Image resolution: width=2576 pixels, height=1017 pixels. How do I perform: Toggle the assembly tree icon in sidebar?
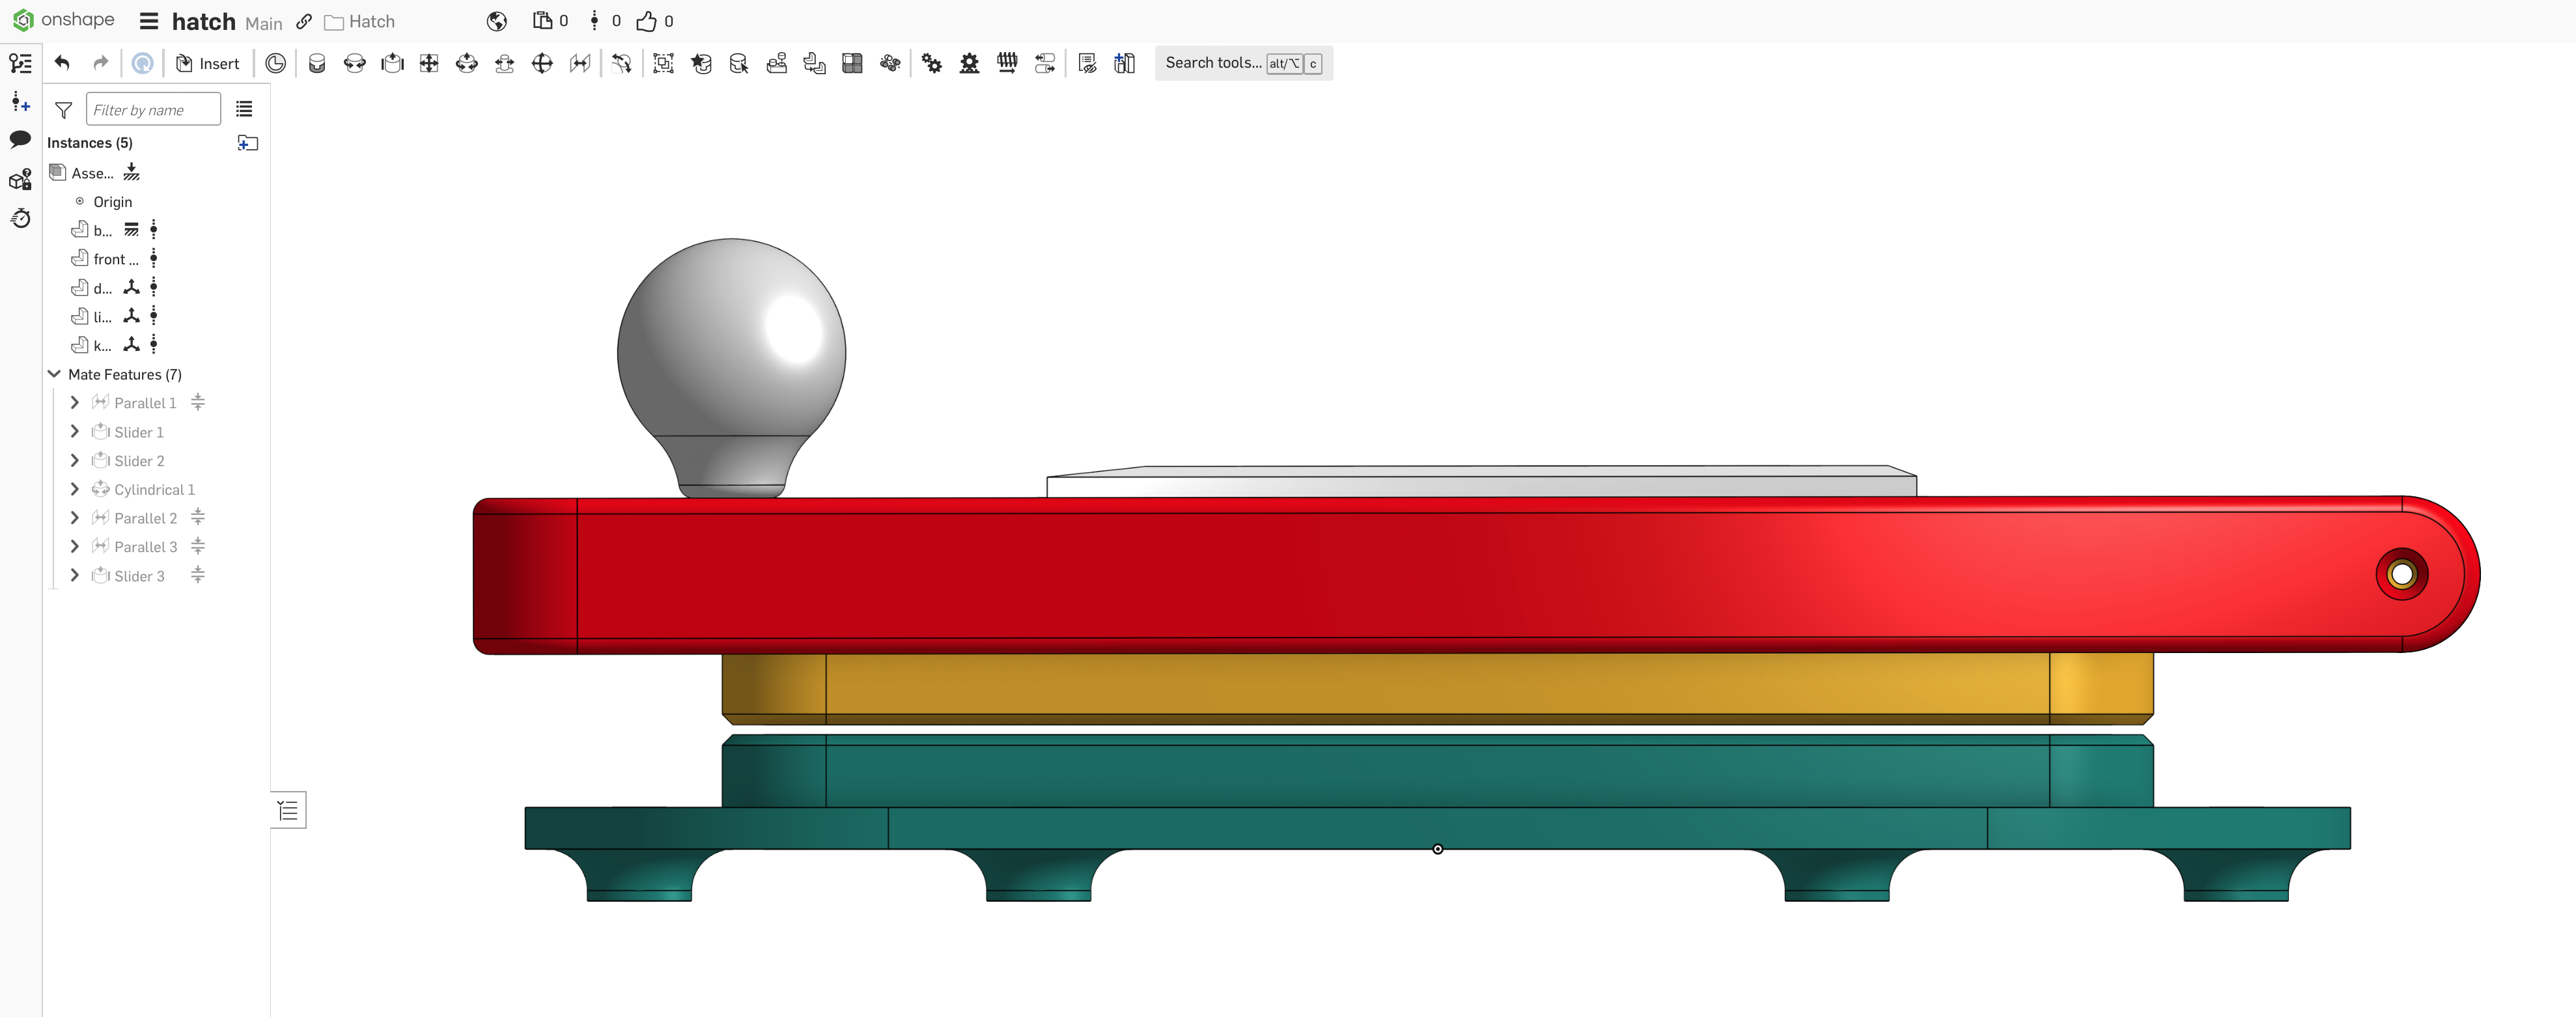pyautogui.click(x=20, y=63)
